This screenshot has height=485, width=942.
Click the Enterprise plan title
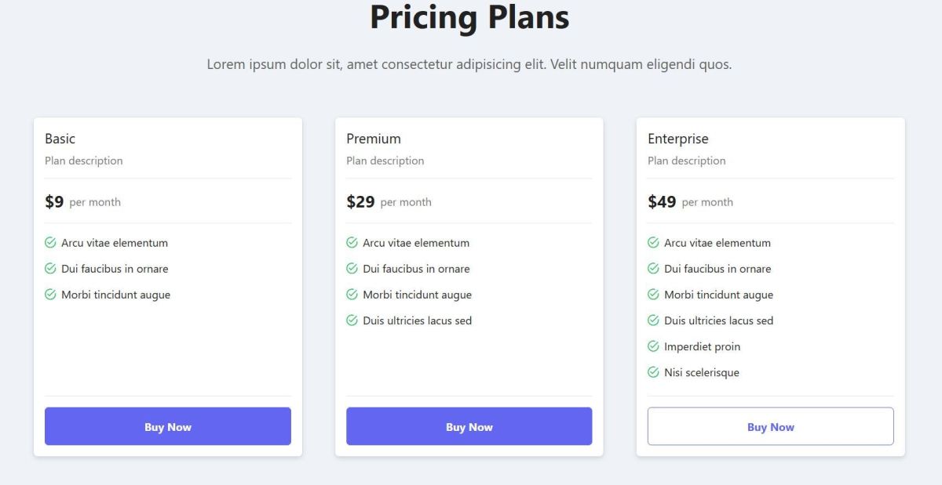click(678, 139)
